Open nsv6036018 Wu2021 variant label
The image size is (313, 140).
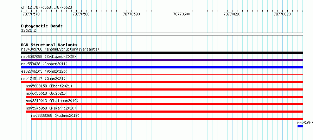tap(46, 93)
